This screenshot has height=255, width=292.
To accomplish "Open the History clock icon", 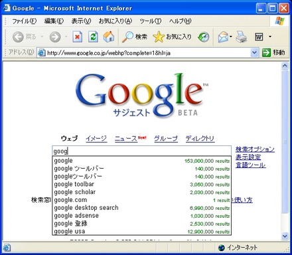I will [x=204, y=37].
